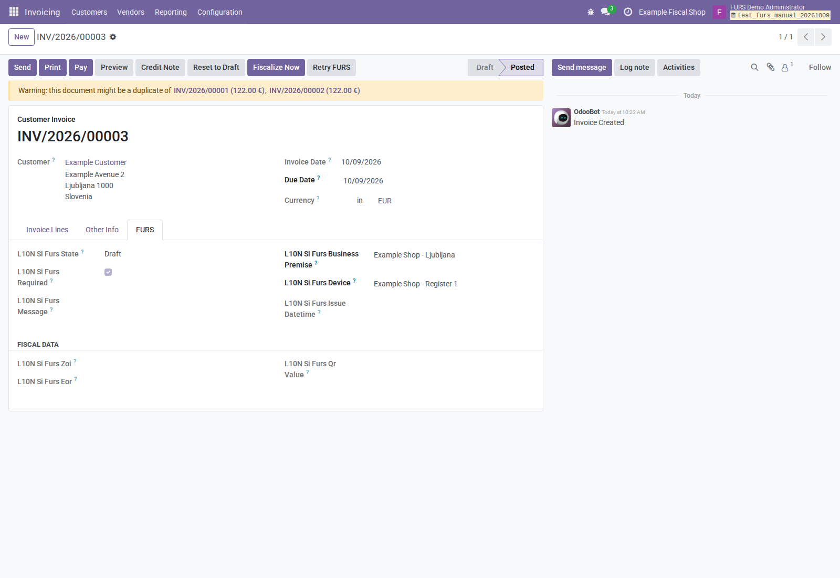Image resolution: width=840 pixels, height=578 pixels.
Task: Click the Retry FURS button
Action: coord(332,67)
